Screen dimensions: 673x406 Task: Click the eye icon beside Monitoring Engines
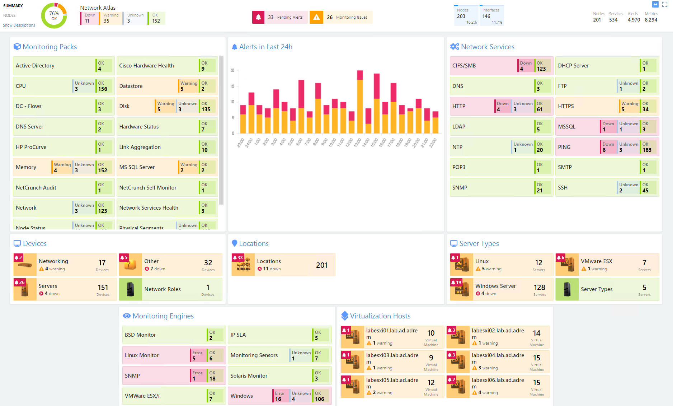(127, 316)
